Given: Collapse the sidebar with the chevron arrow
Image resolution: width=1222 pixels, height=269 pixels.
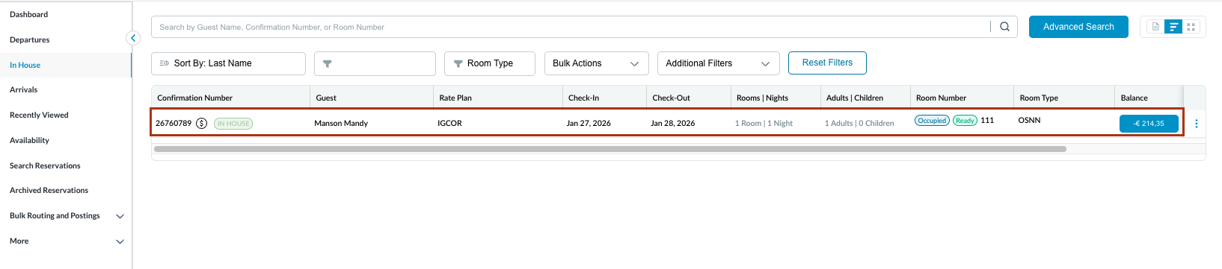Looking at the screenshot, I should point(133,38).
